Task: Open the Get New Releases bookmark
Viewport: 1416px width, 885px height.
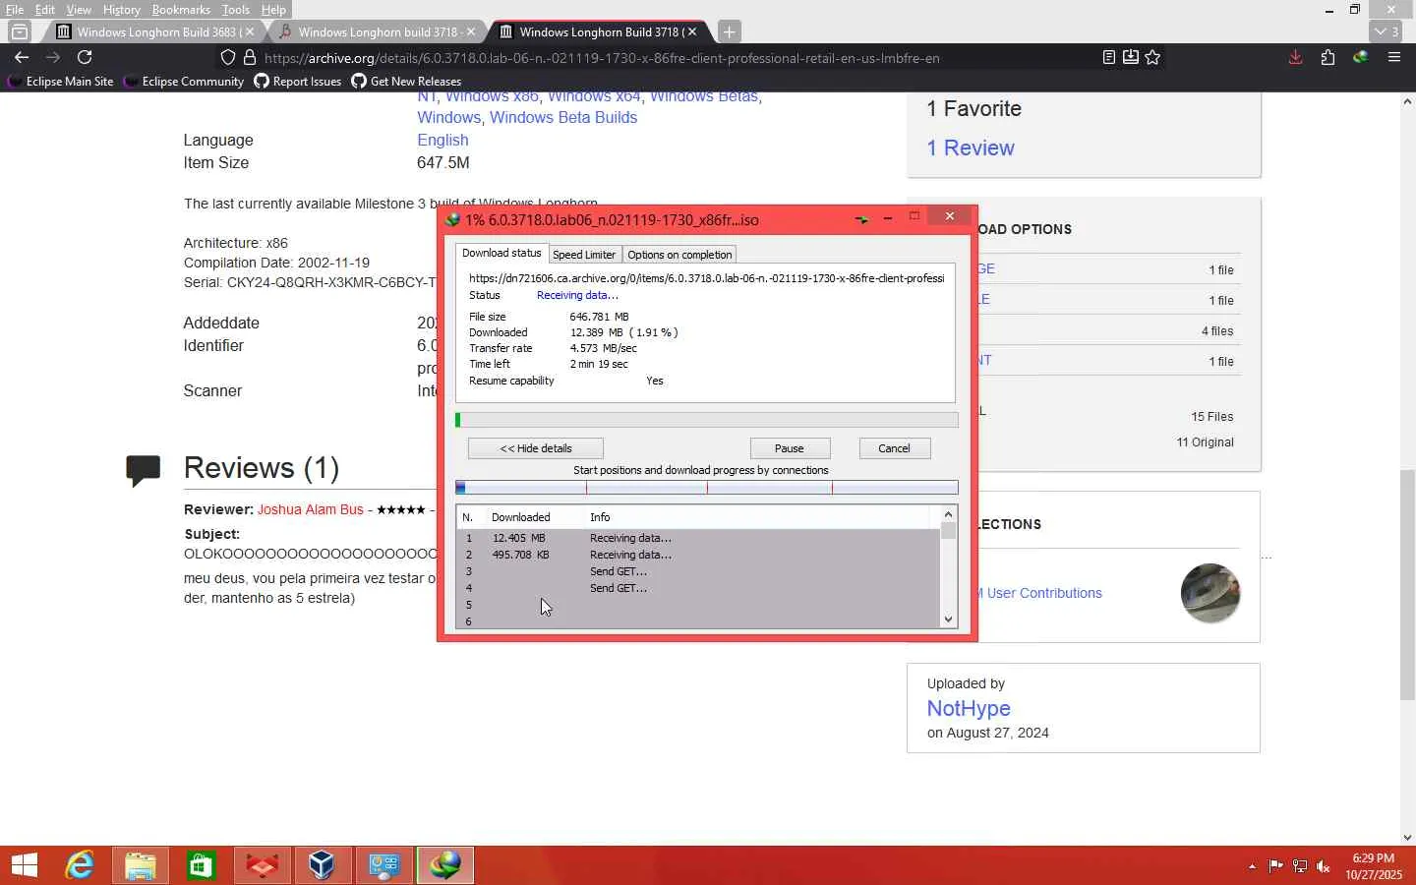Action: [x=406, y=82]
